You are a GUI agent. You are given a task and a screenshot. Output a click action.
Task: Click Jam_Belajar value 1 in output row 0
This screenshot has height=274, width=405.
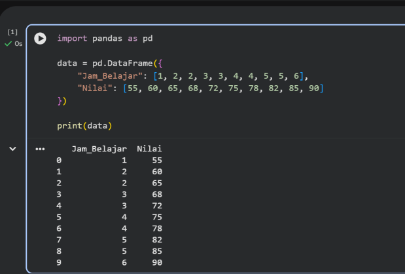[124, 161]
